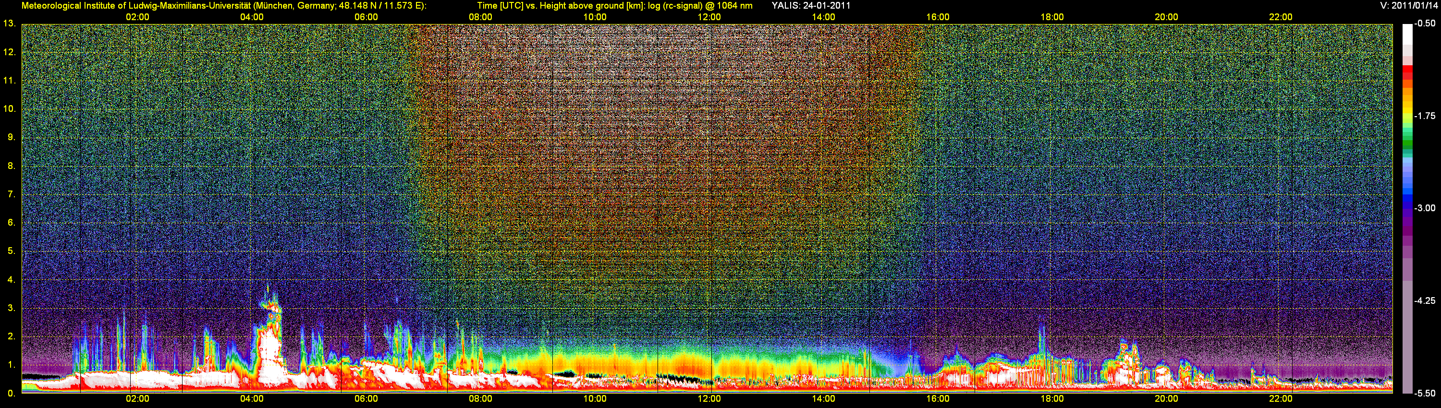This screenshot has width=1441, height=408.
Task: Click the '-5.50' color scale value
Action: [x=1424, y=393]
